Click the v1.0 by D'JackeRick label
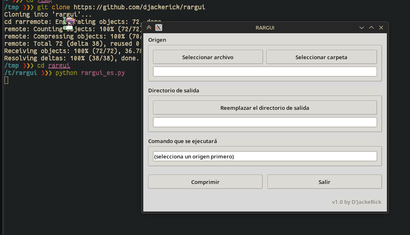This screenshot has height=235, width=410. [356, 202]
